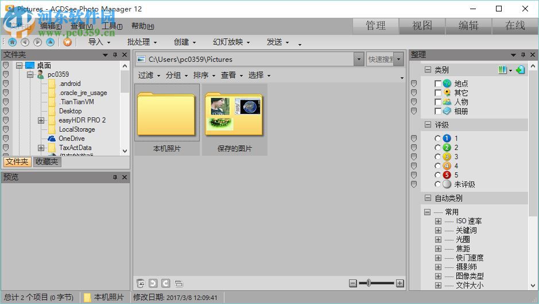Click the rotate left icon
Screen dimensions: 539x304
point(153,283)
